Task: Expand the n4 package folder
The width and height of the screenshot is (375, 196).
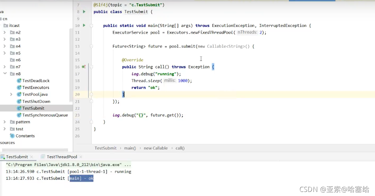Action: coord(4,46)
